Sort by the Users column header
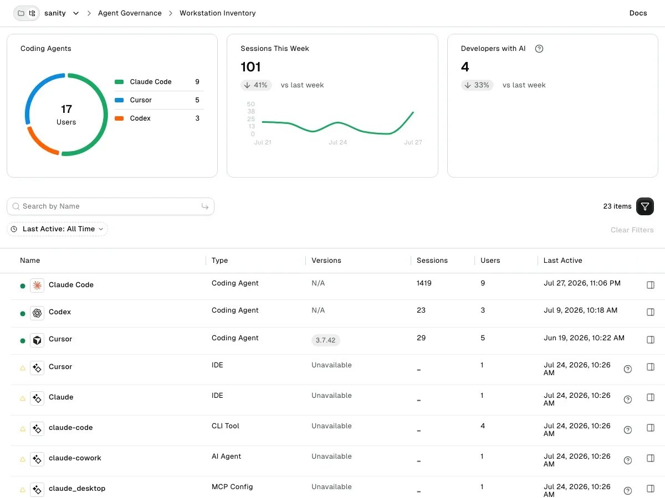The image size is (665, 498). tap(490, 261)
